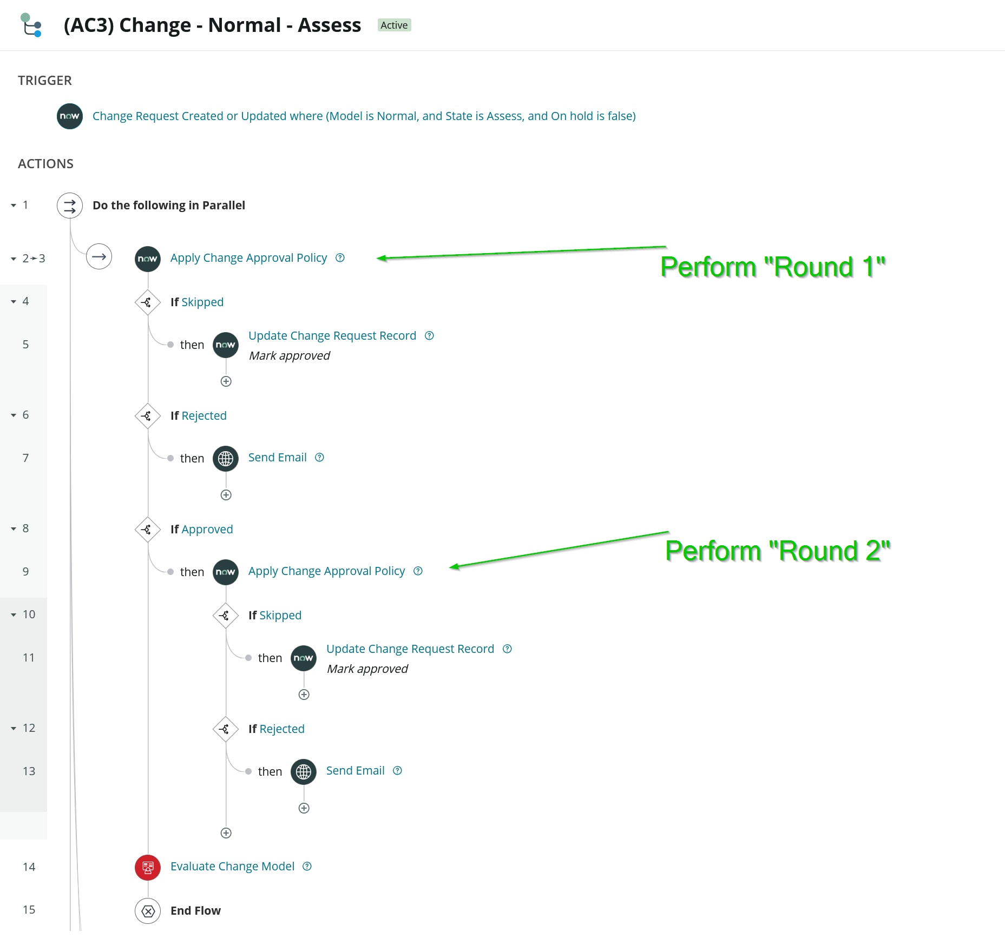Viewport: 1005px width, 945px height.
Task: Click the trigger condition description text
Action: (x=364, y=116)
